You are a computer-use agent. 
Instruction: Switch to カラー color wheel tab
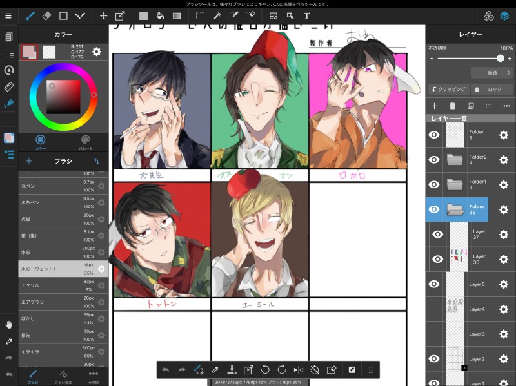click(41, 142)
